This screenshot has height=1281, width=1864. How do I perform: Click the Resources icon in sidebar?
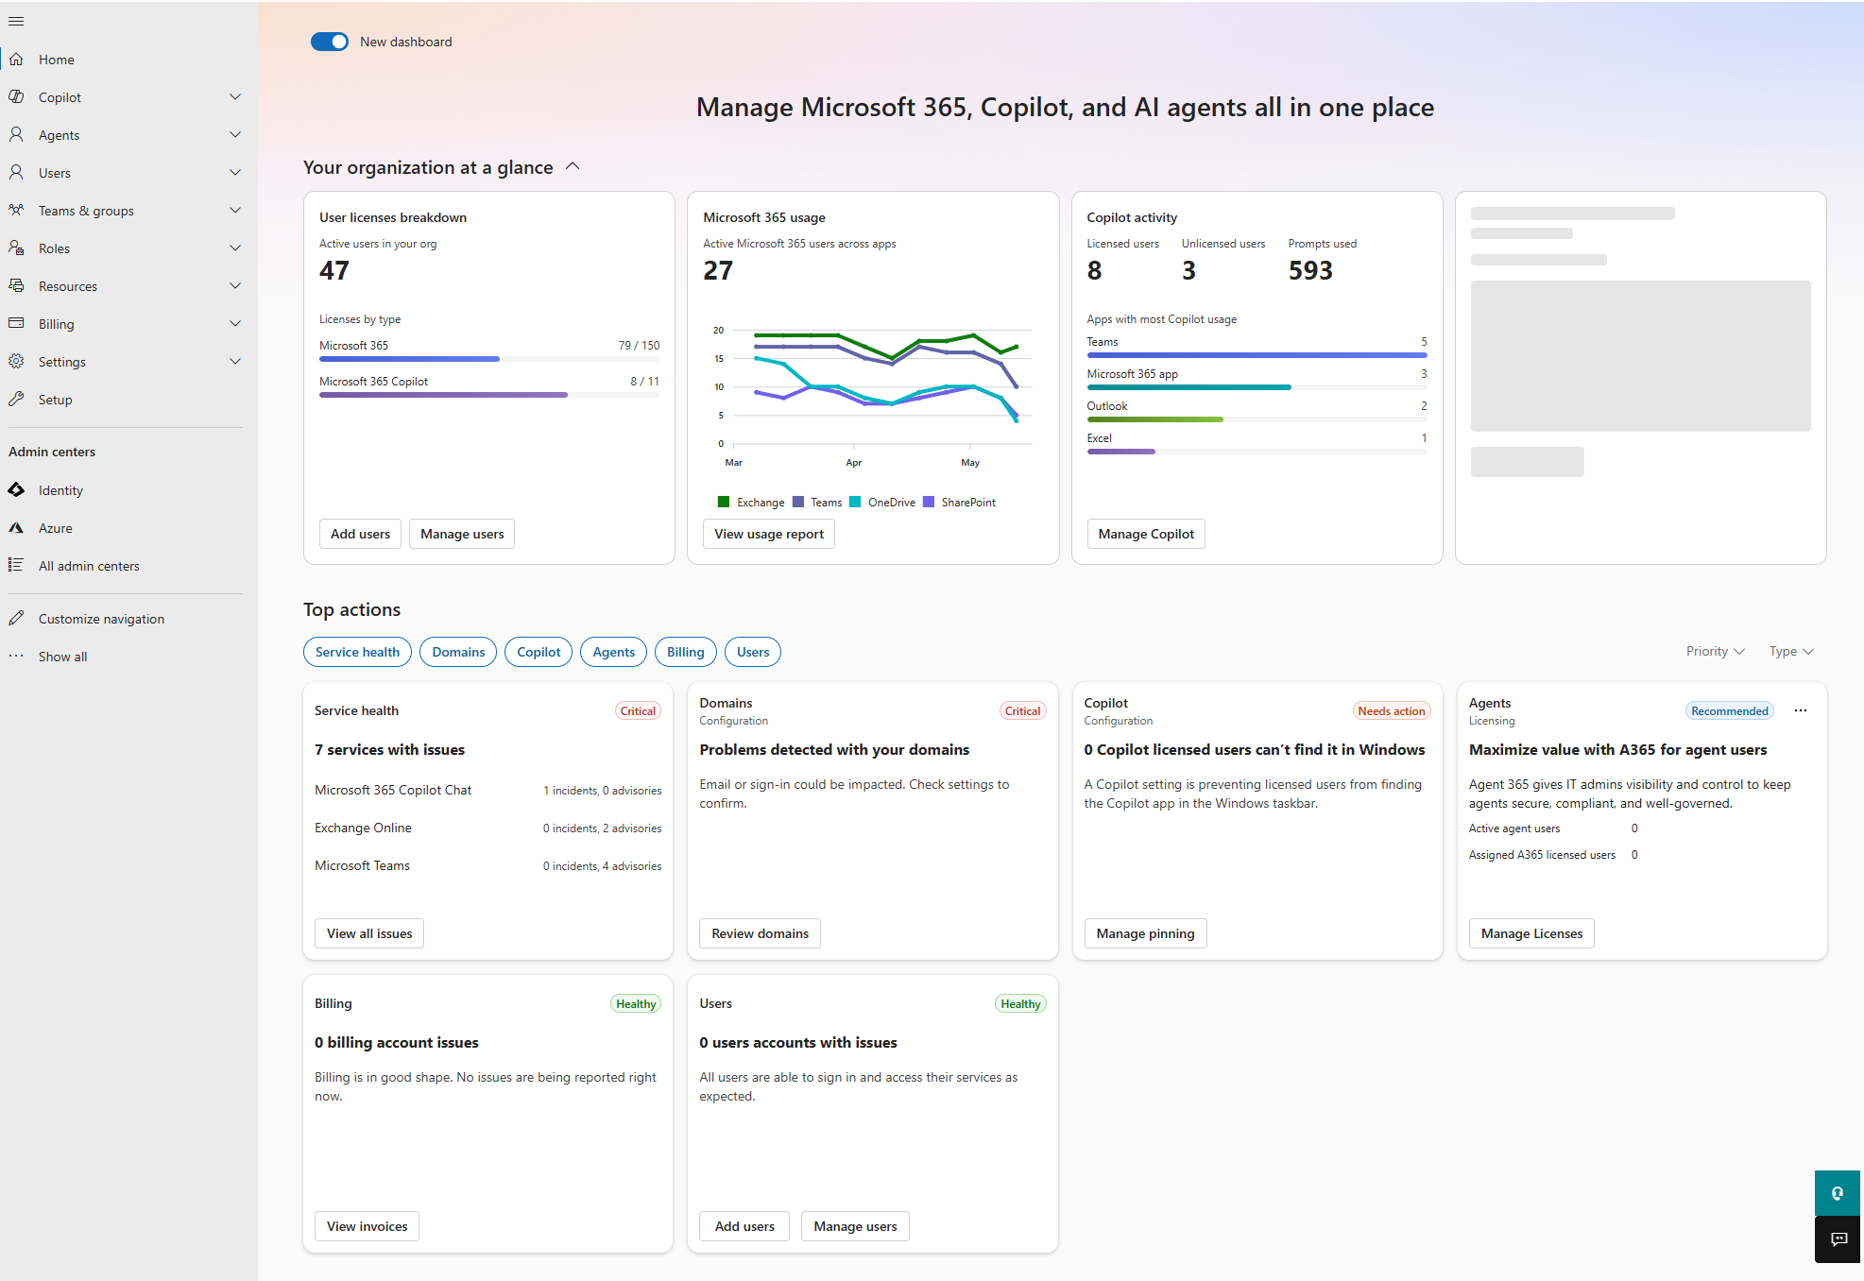click(16, 286)
